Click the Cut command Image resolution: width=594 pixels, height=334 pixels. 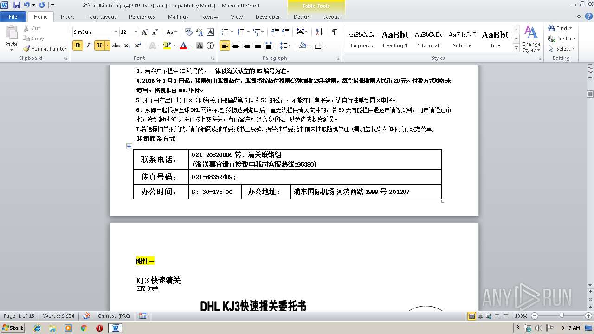pyautogui.click(x=32, y=28)
